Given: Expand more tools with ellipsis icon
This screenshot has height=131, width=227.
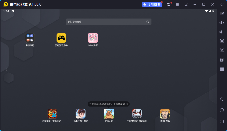Looking at the screenshot, I should (x=222, y=69).
